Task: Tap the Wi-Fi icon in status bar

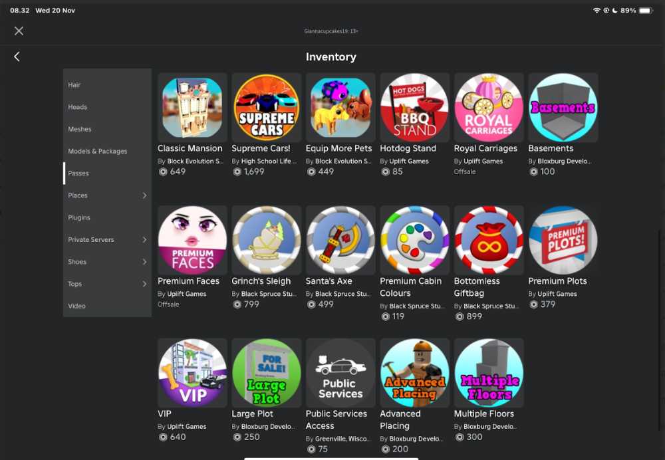Action: pyautogui.click(x=597, y=11)
